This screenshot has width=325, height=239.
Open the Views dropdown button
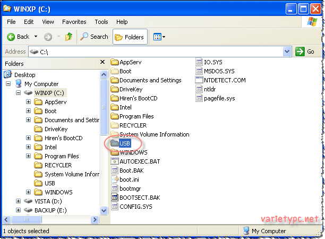[159, 37]
